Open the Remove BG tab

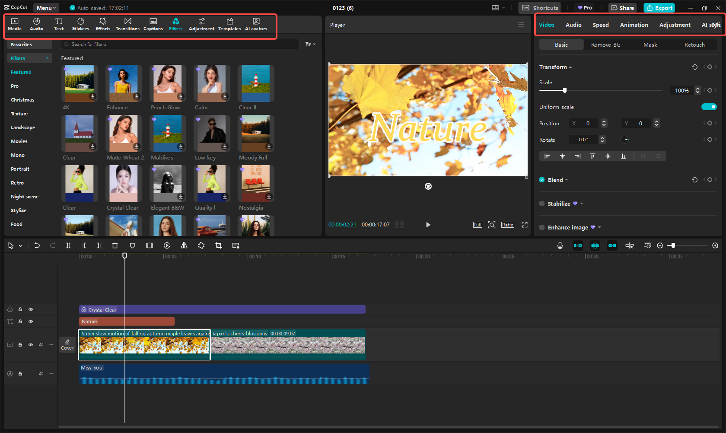tap(605, 45)
